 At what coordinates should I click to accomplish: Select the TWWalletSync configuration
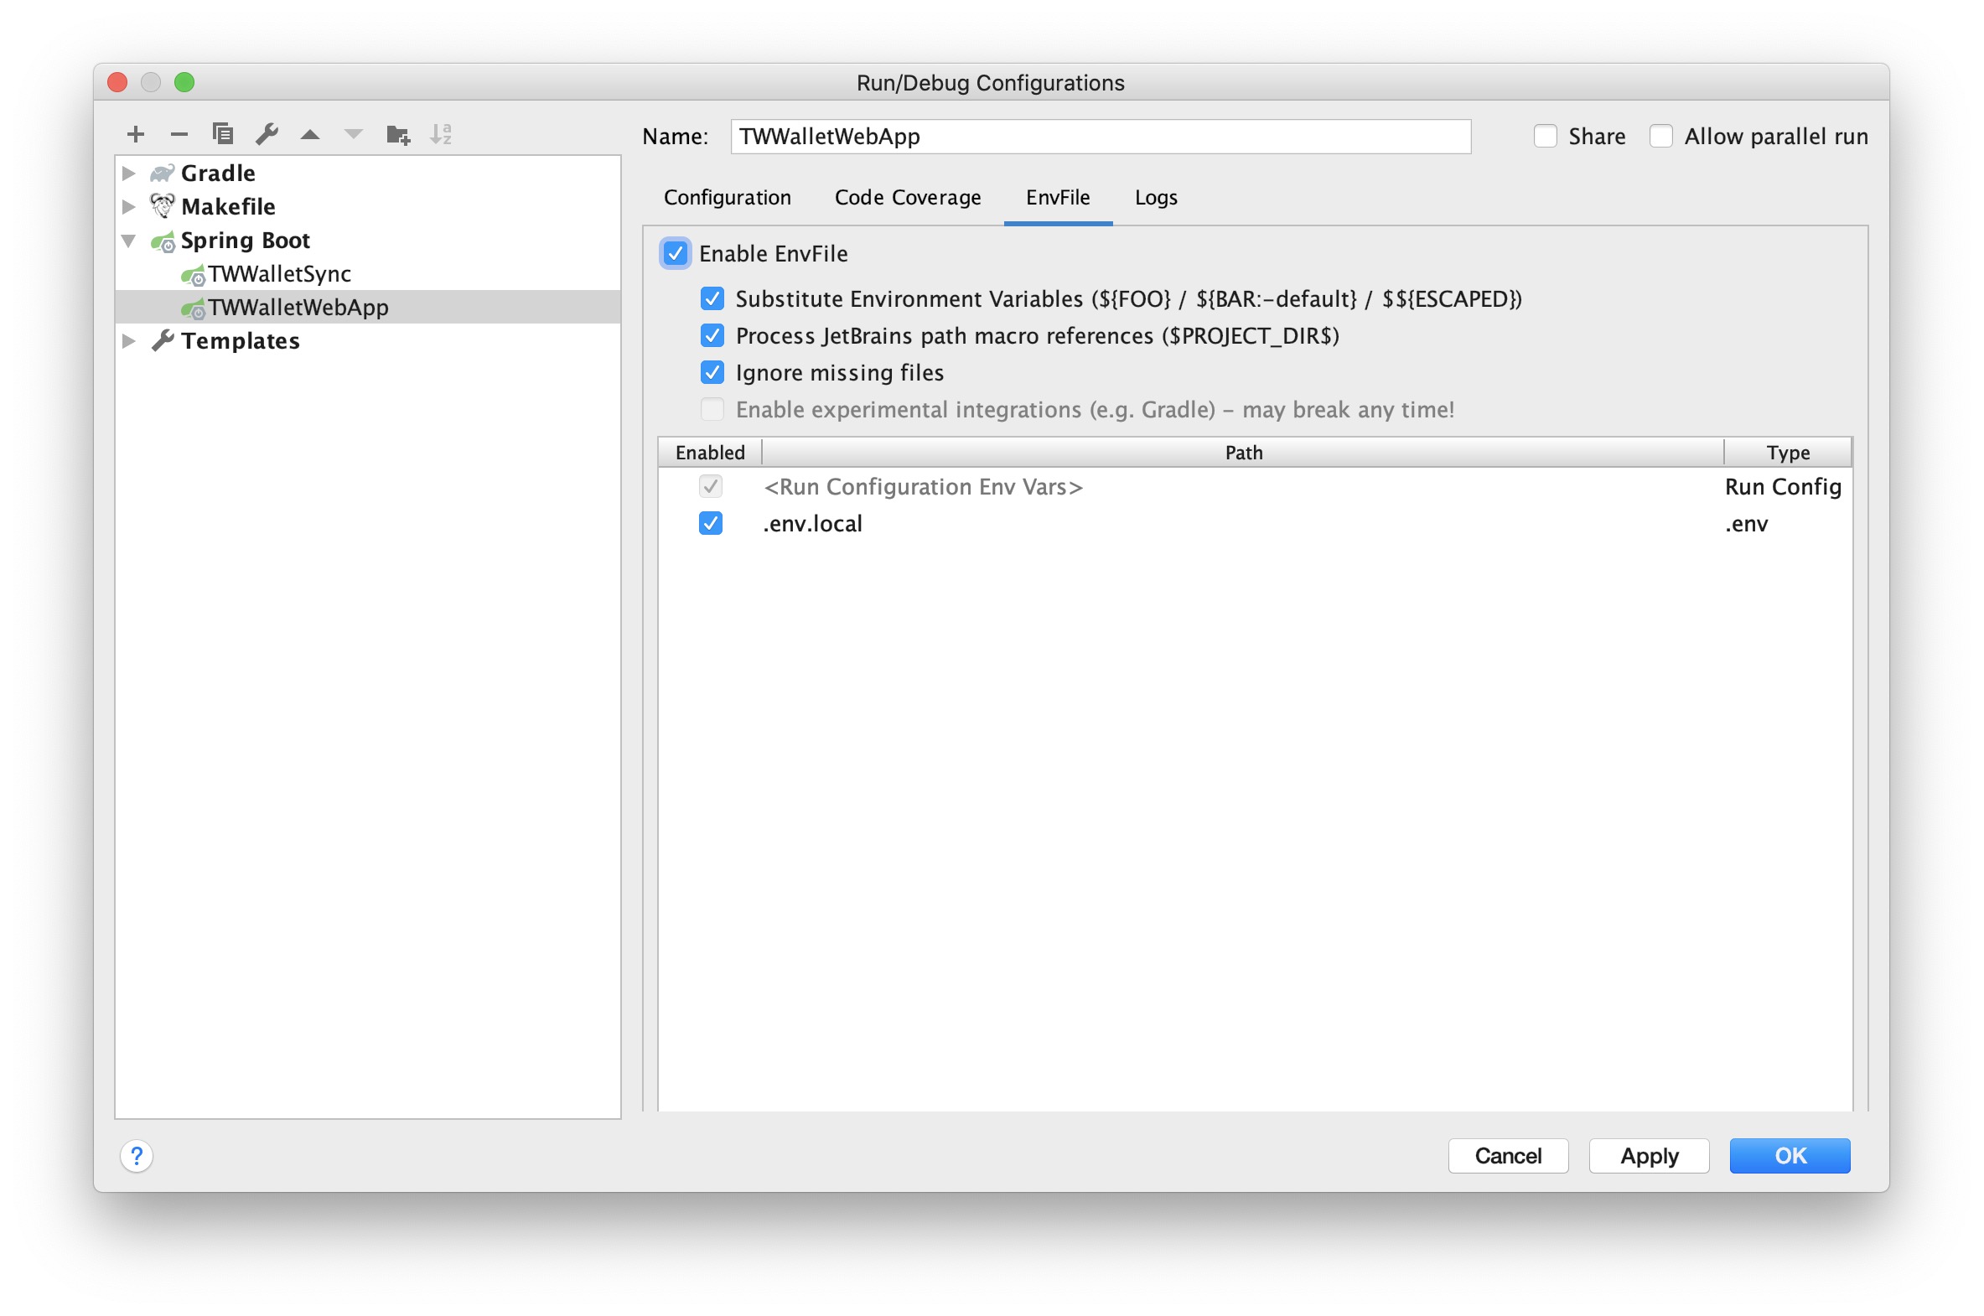pyautogui.click(x=279, y=273)
